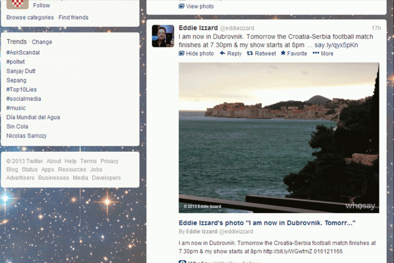The width and height of the screenshot is (394, 263).
Task: Click the checkered avatar above Follow
Action: tap(17, 4)
